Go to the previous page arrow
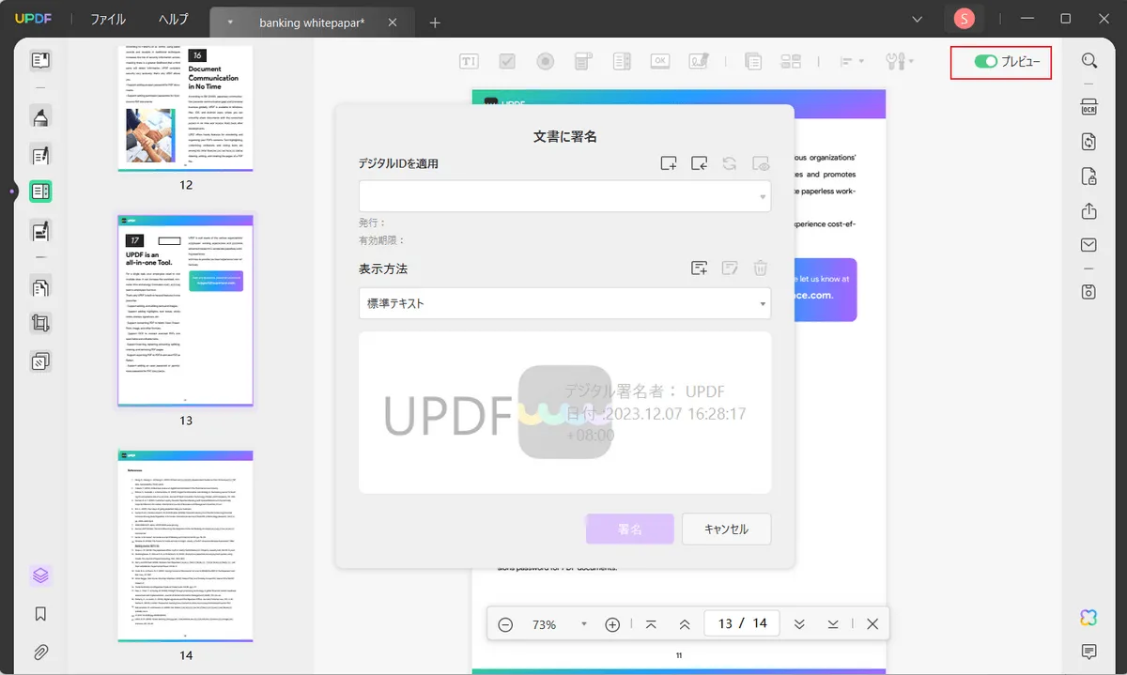The image size is (1127, 675). (x=685, y=624)
